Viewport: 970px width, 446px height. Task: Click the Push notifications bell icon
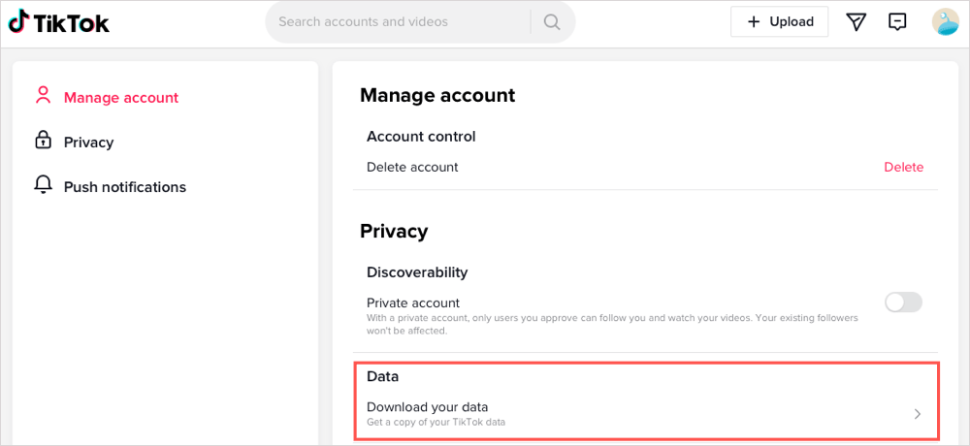[x=43, y=185]
